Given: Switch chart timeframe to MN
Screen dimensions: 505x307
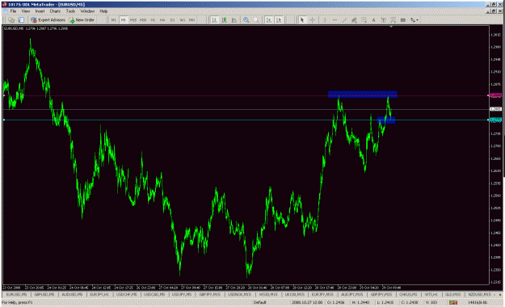Looking at the screenshot, I should coord(192,20).
